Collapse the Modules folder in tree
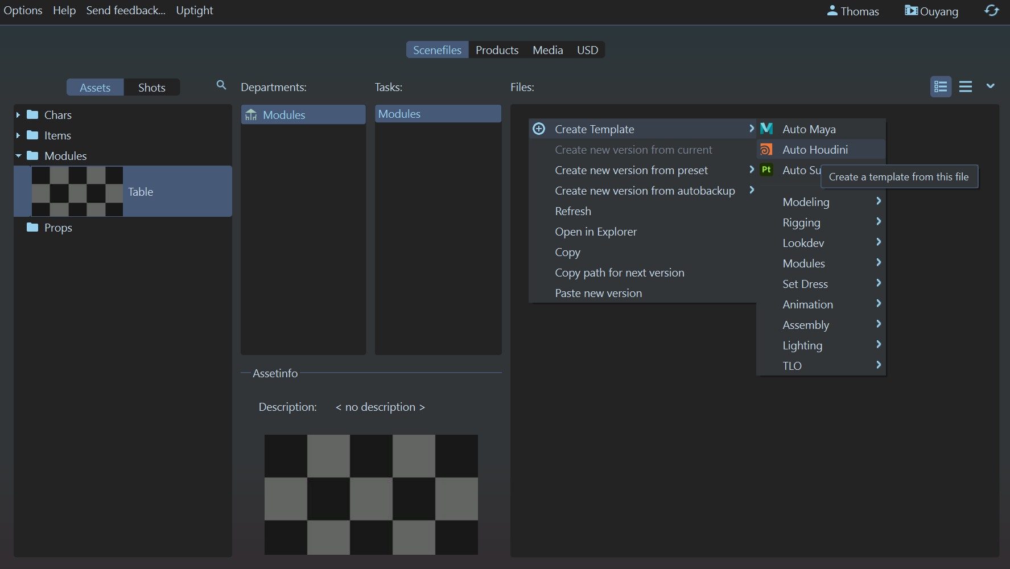 pyautogui.click(x=18, y=156)
